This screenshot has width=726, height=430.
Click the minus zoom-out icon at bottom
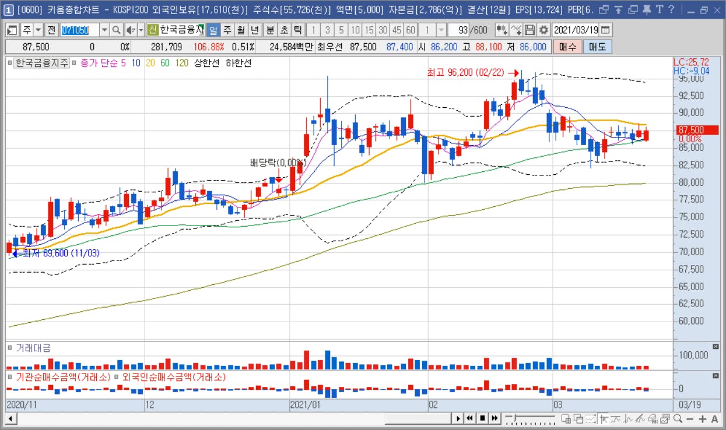(x=690, y=418)
